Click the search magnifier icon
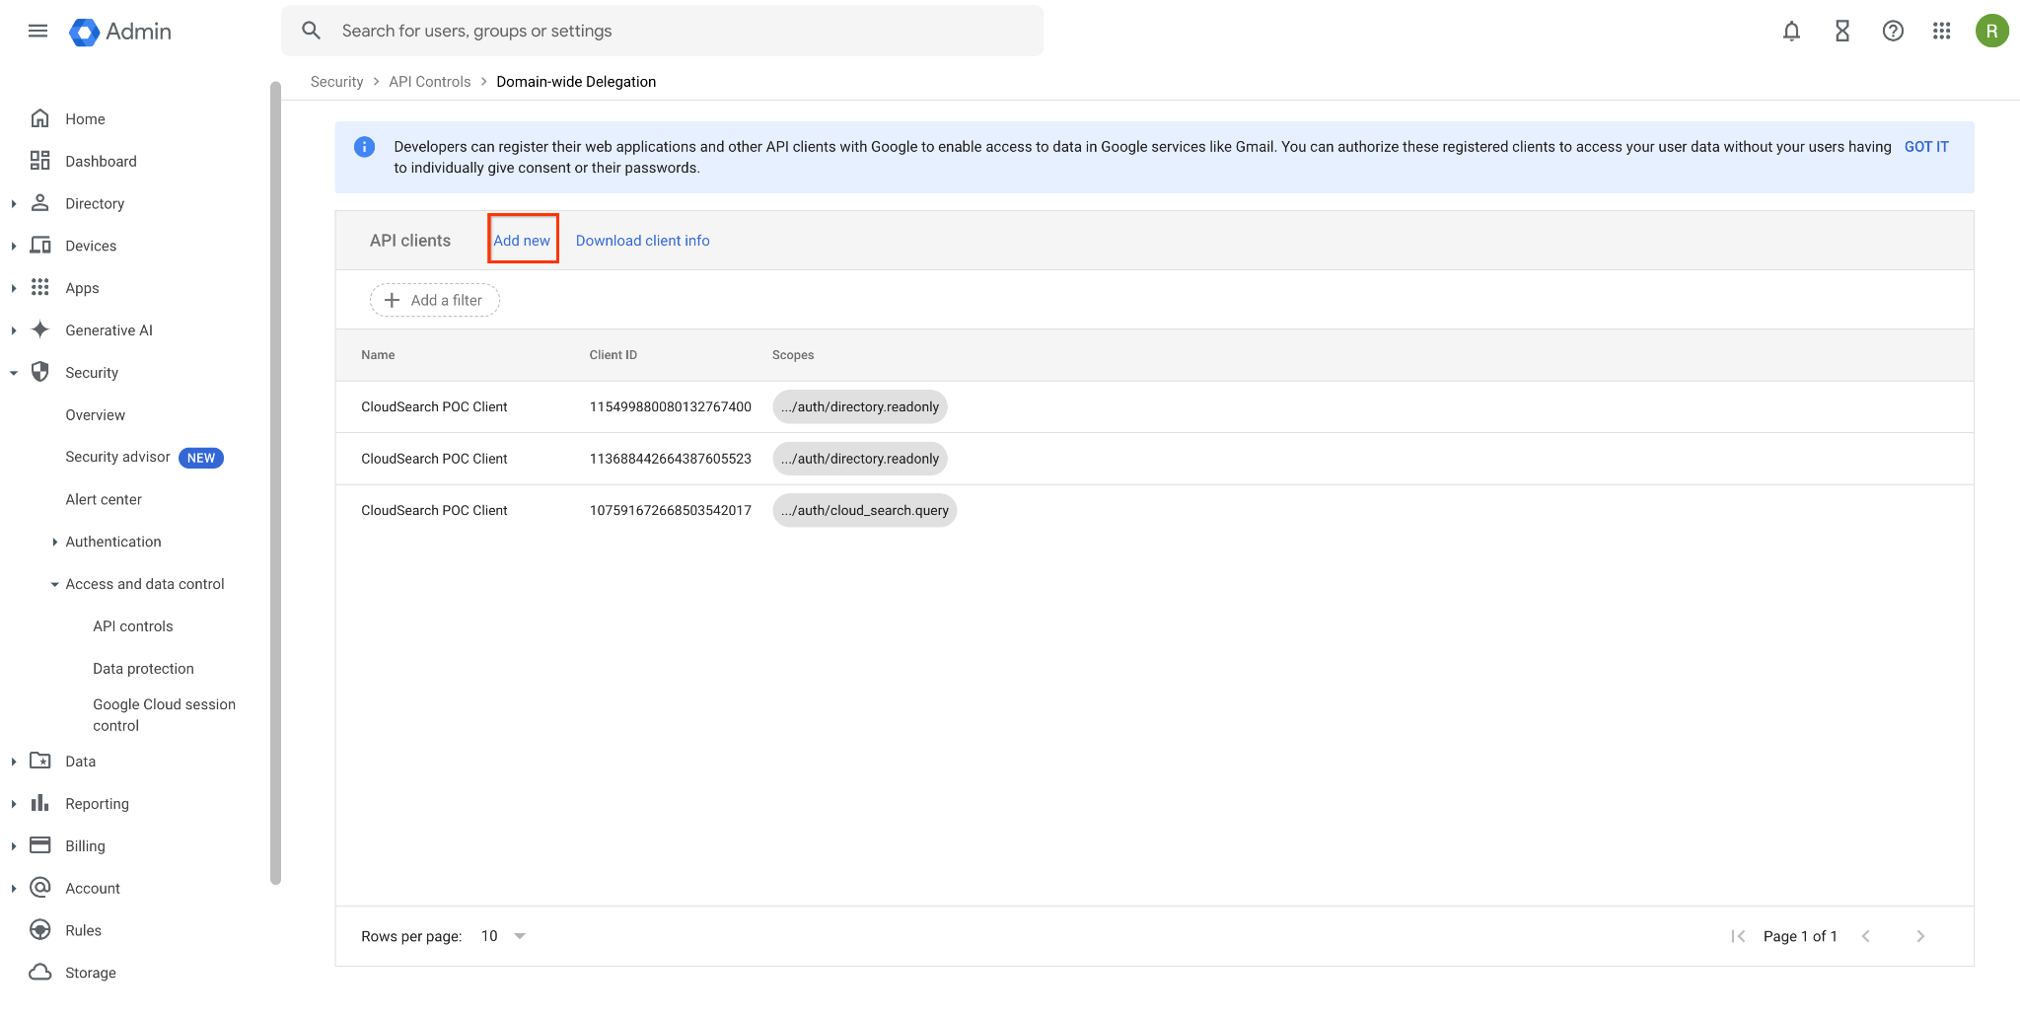 (311, 31)
